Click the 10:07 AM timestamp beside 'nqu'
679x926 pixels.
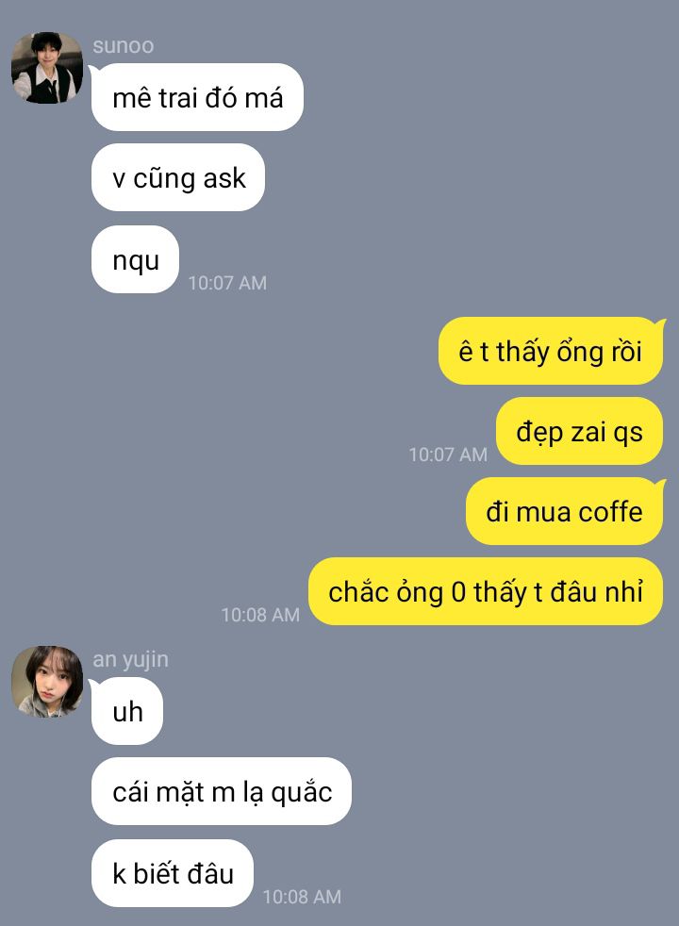tap(227, 283)
